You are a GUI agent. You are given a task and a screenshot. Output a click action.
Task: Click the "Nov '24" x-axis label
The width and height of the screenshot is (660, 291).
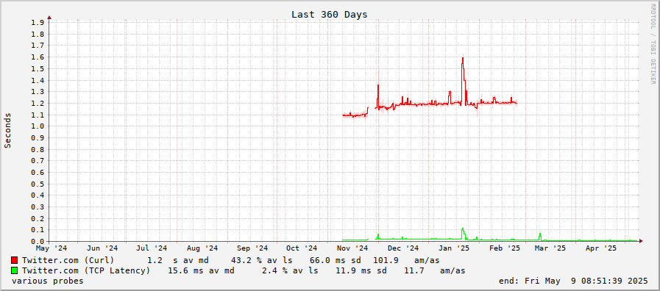point(352,248)
